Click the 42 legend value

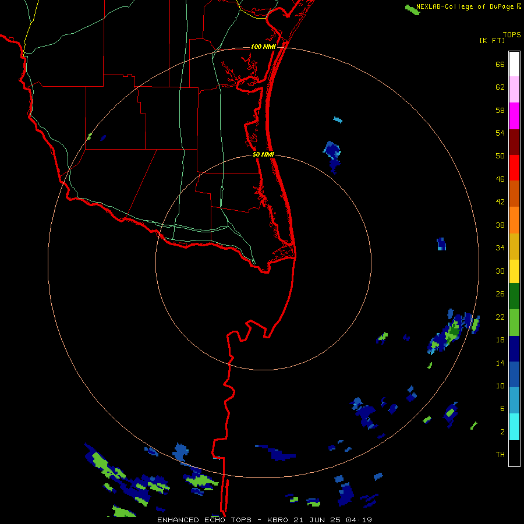(500, 202)
